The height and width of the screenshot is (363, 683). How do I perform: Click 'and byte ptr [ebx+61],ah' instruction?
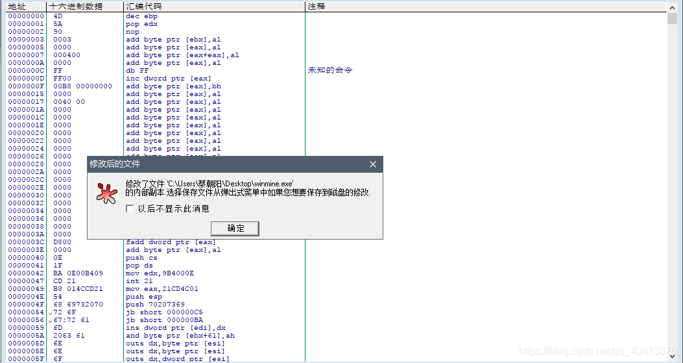[x=180, y=336]
